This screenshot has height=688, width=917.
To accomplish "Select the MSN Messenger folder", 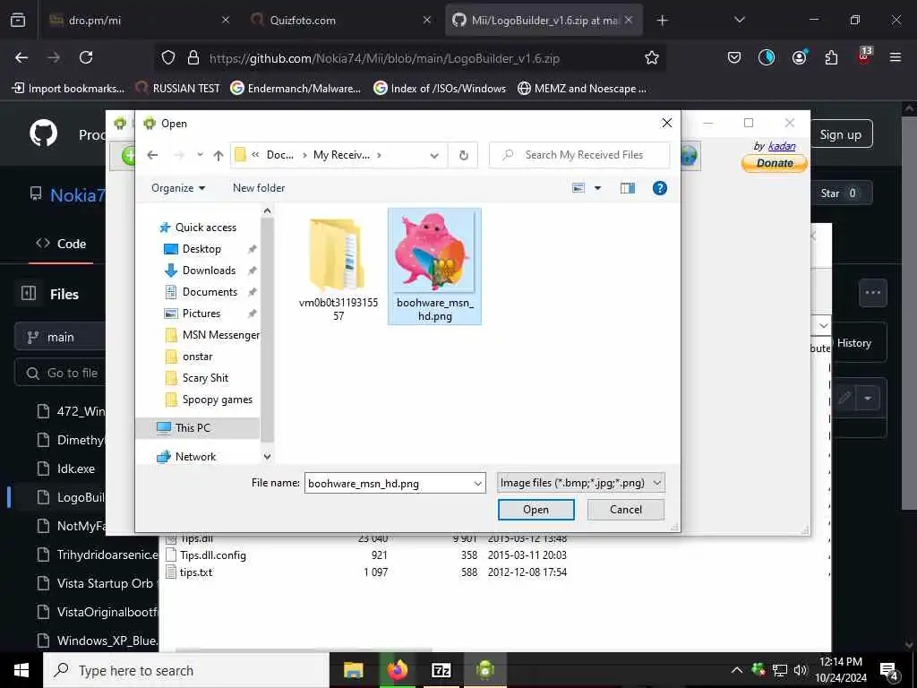I will [220, 335].
